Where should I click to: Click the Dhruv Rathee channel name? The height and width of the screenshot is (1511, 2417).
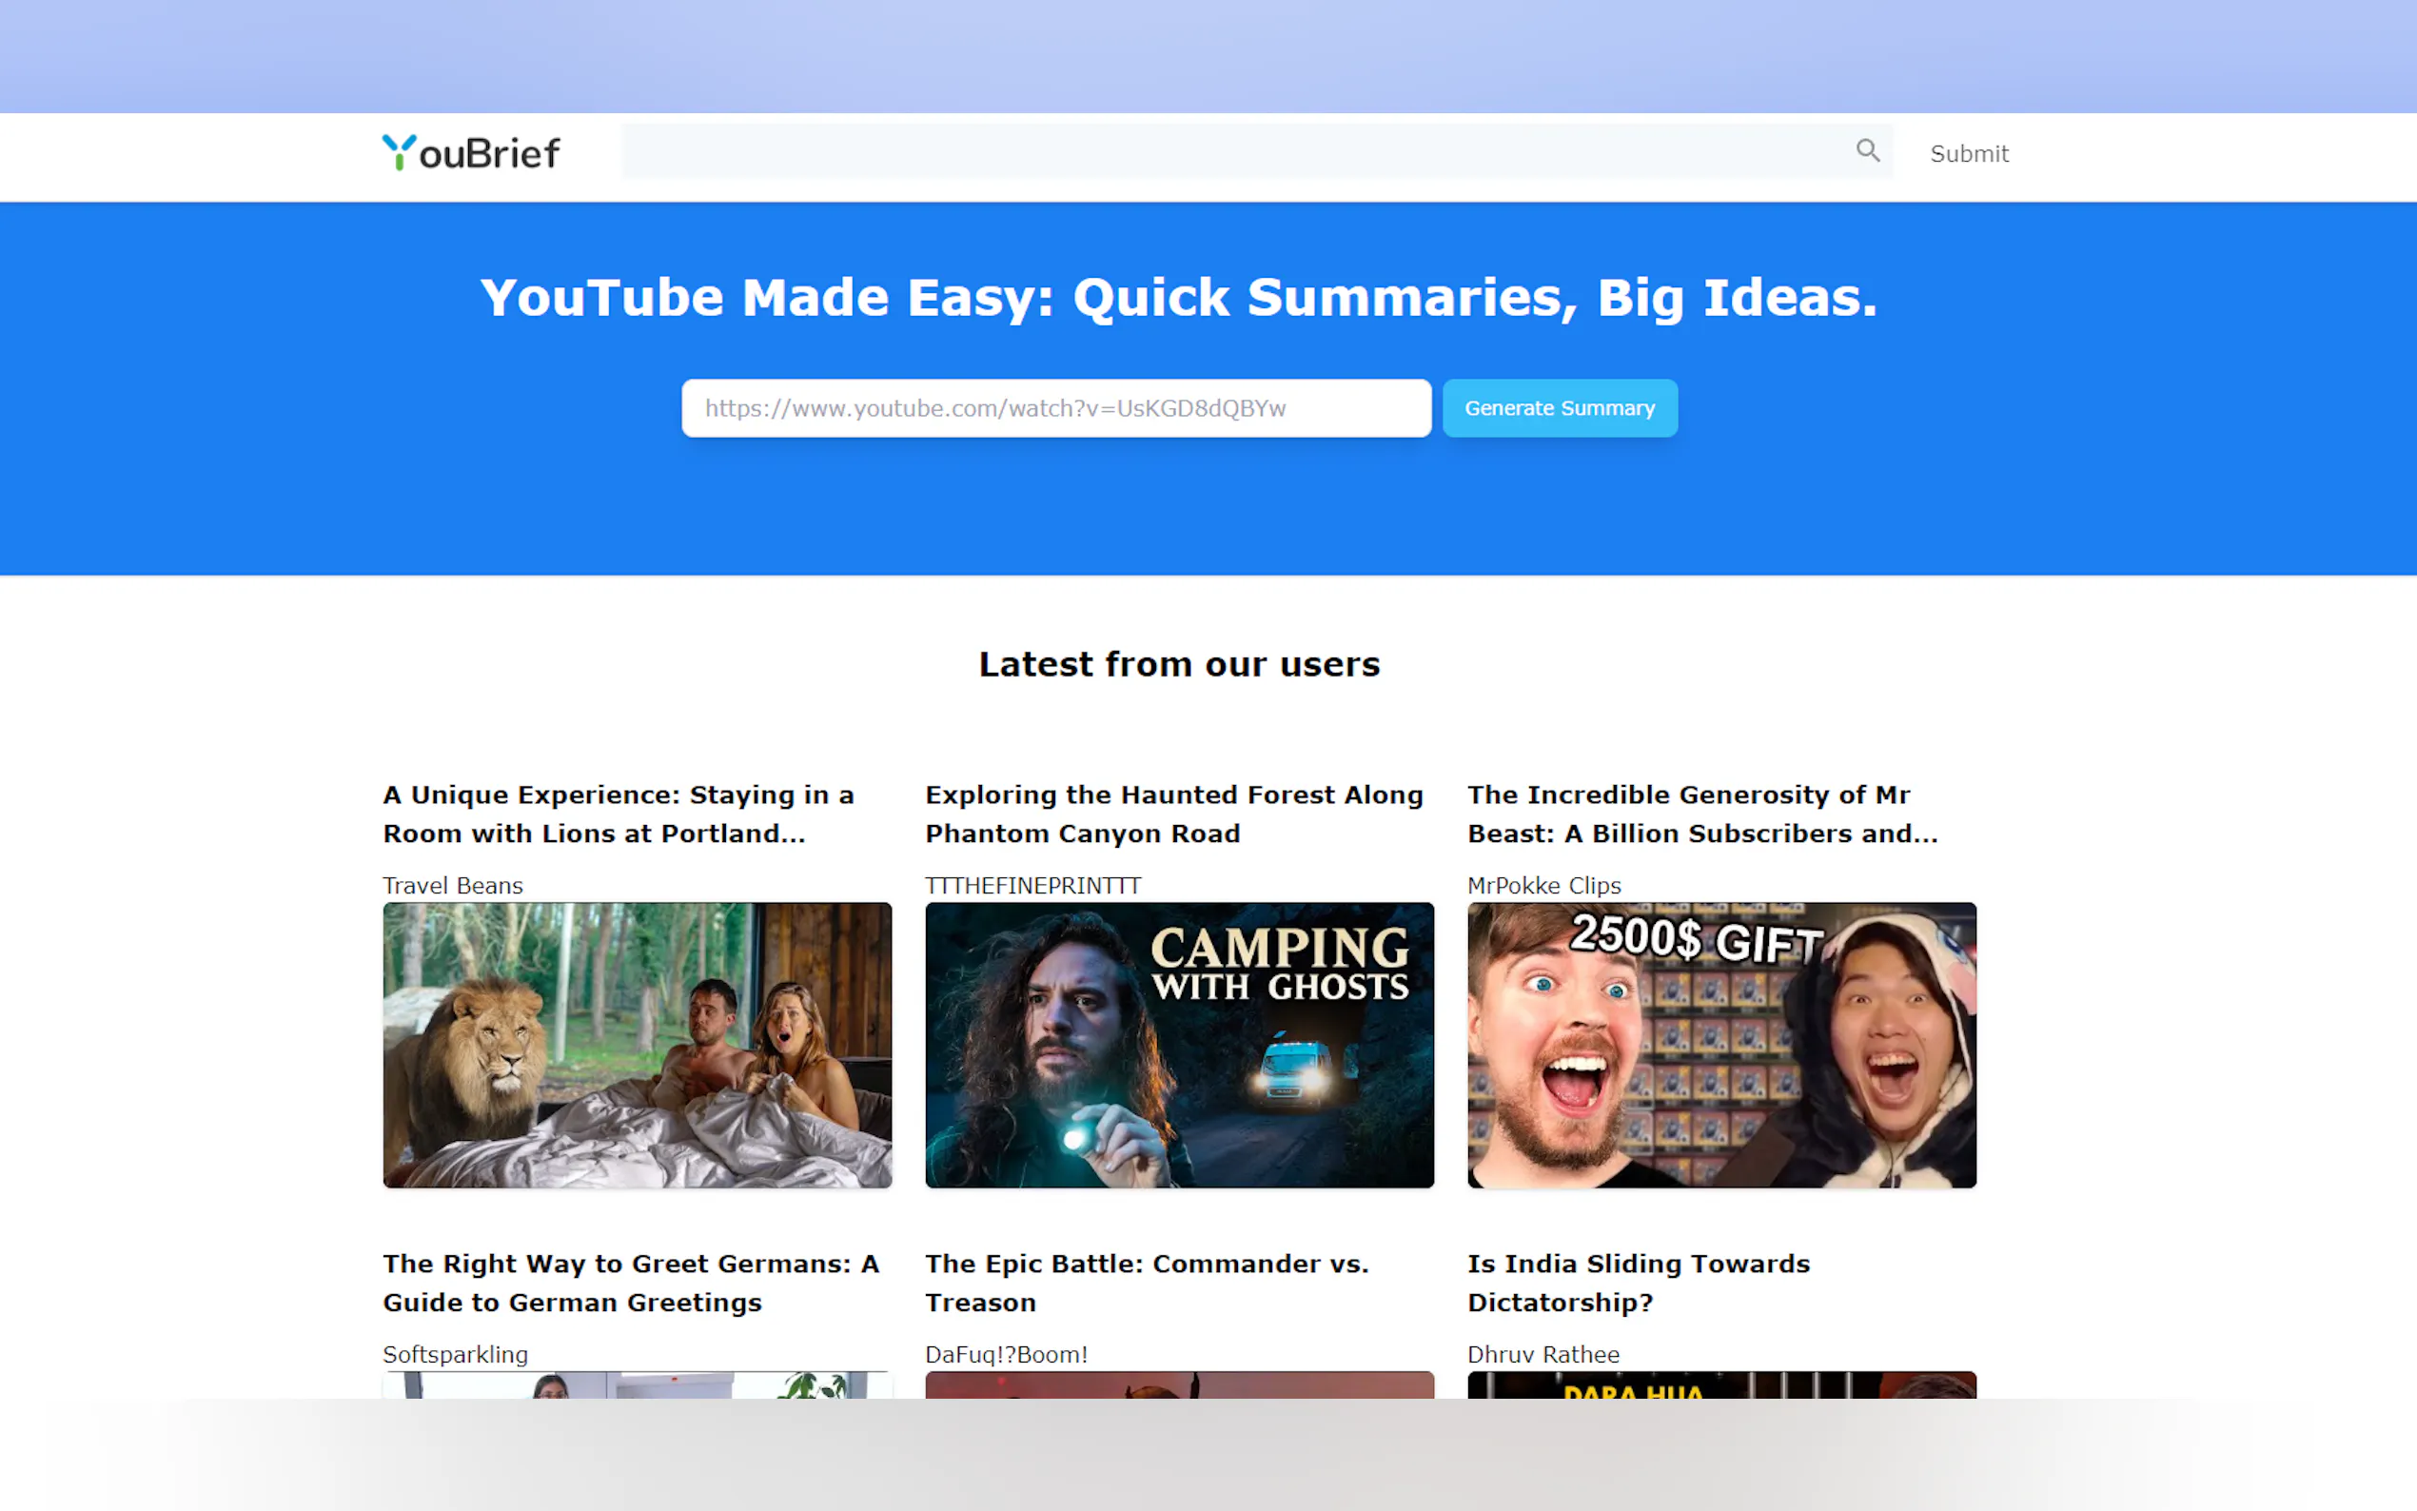(1542, 1354)
